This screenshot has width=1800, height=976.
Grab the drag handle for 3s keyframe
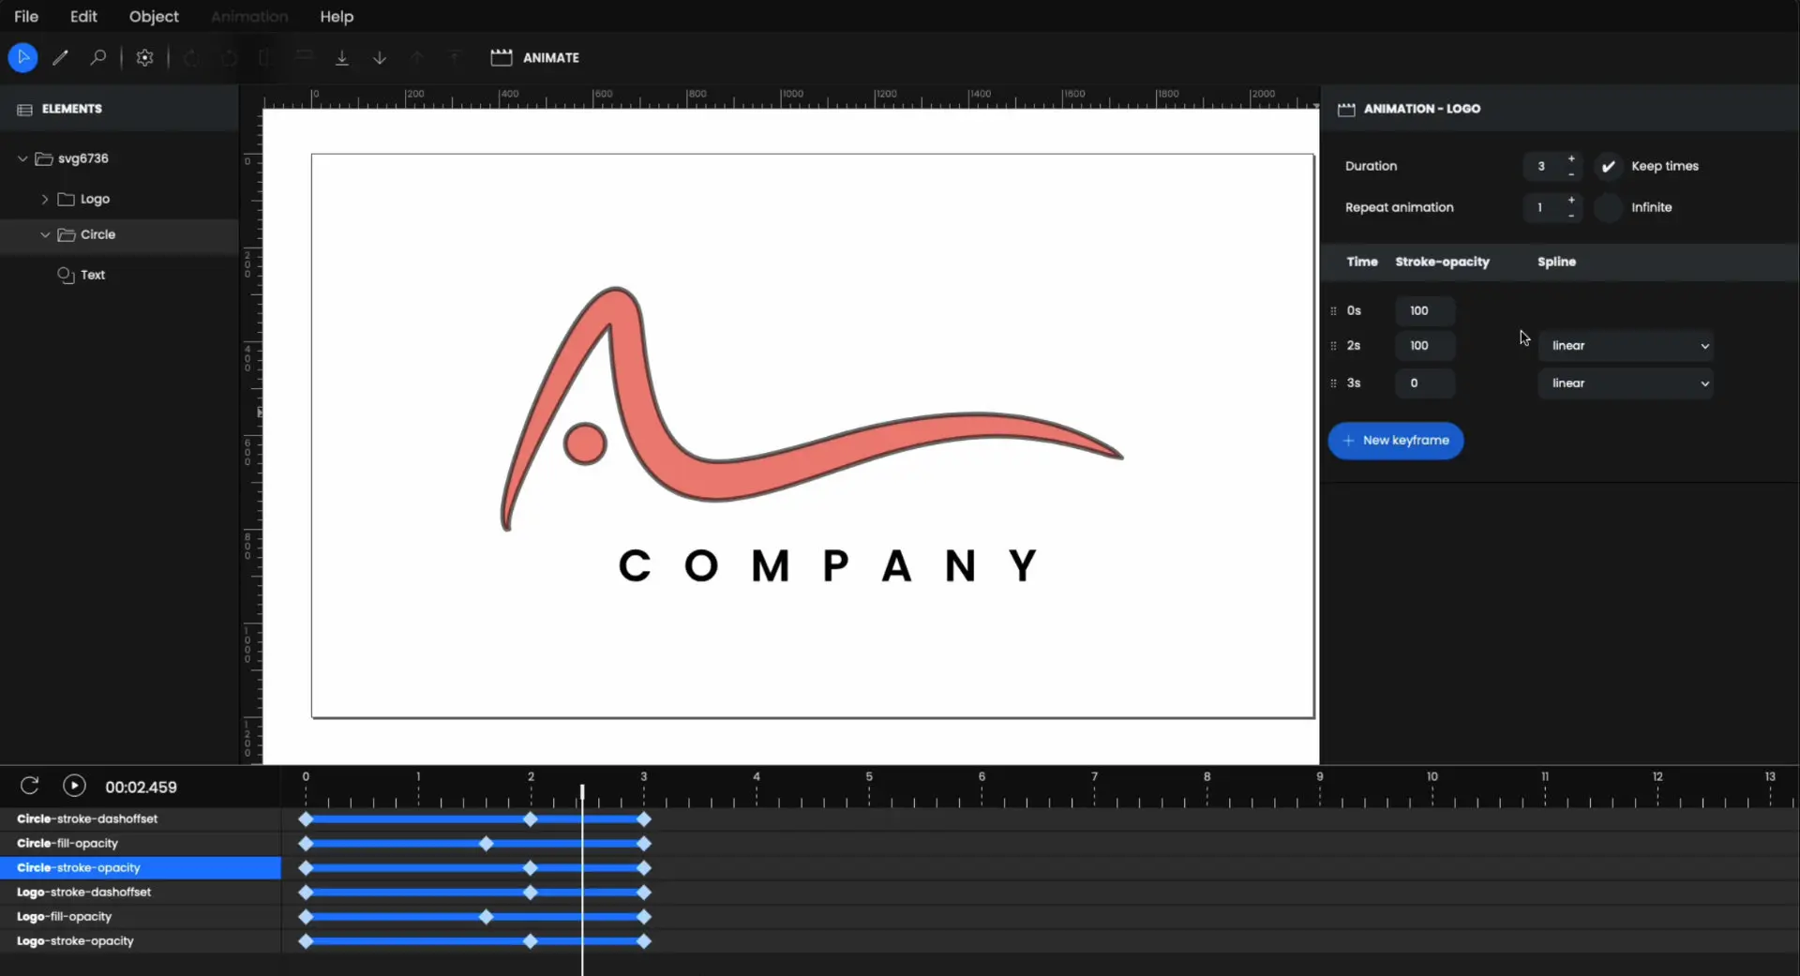[x=1333, y=383]
